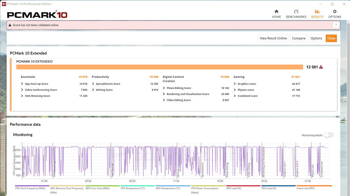The width and height of the screenshot is (350, 196).
Task: Open Options gear icon
Action: point(335,12)
